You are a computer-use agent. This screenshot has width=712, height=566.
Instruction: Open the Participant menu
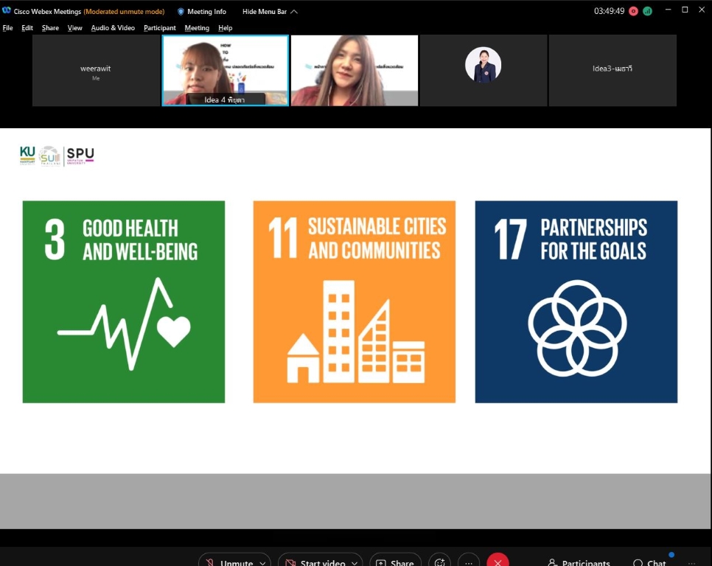pos(159,28)
